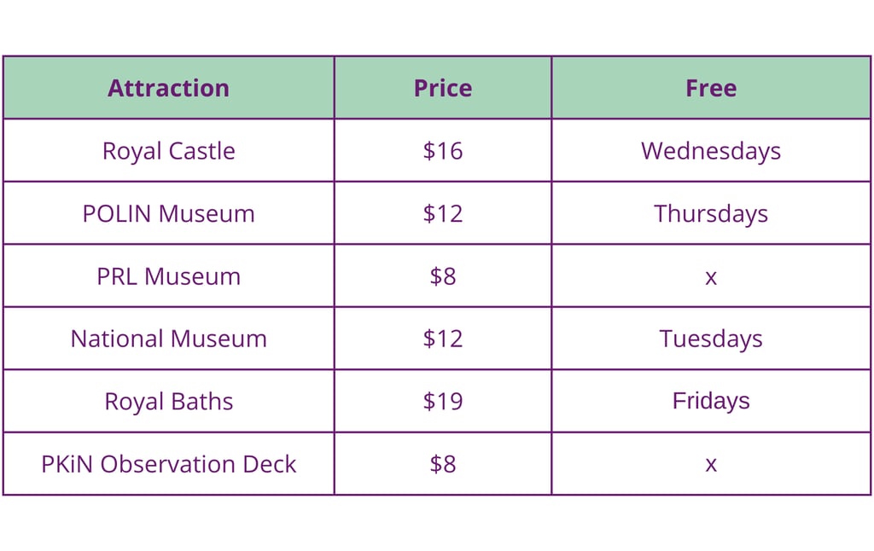The height and width of the screenshot is (551, 874).
Task: Click the Attraction column header
Action: click(x=168, y=88)
